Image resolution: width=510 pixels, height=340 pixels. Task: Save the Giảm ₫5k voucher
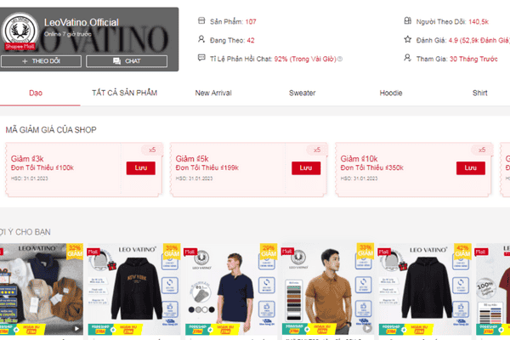tap(306, 168)
